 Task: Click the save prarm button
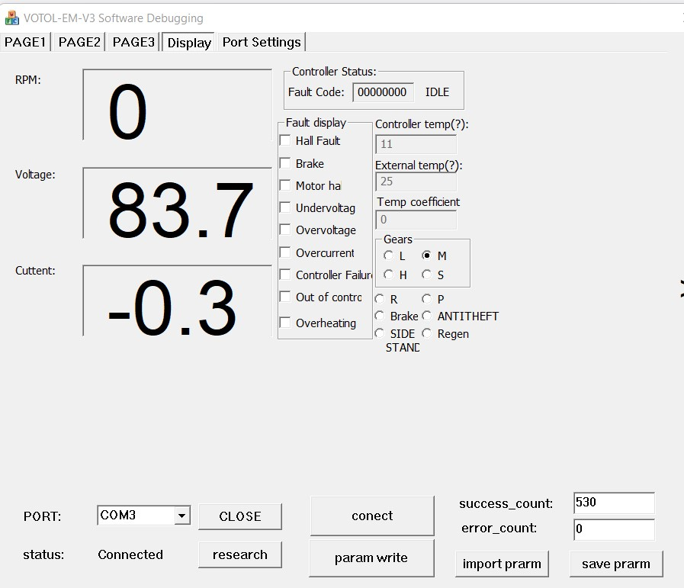click(x=615, y=564)
